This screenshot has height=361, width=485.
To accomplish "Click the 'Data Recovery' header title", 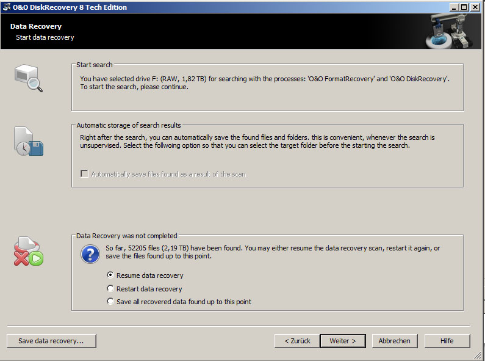I will click(x=36, y=26).
